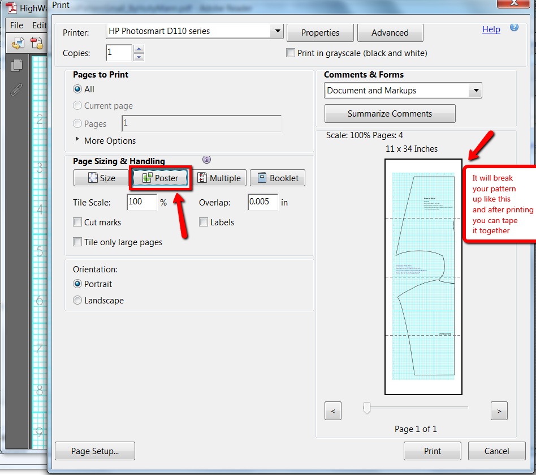Open the Page Thumbnails panel icon
Image resolution: width=536 pixels, height=475 pixels.
17,65
